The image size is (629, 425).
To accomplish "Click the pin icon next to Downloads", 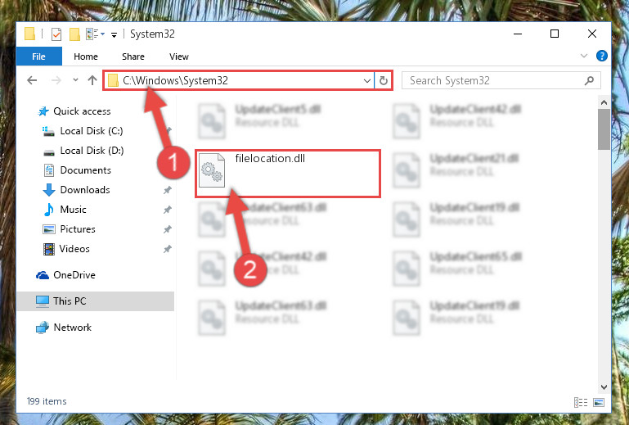I will (168, 191).
